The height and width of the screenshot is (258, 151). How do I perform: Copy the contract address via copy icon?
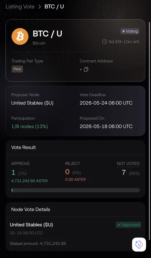click(x=86, y=69)
